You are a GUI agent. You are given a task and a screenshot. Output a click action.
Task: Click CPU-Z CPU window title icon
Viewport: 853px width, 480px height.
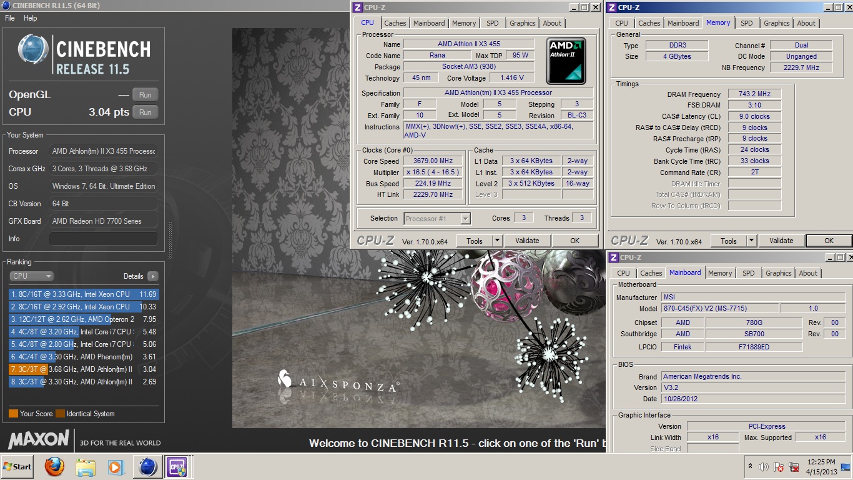point(357,7)
